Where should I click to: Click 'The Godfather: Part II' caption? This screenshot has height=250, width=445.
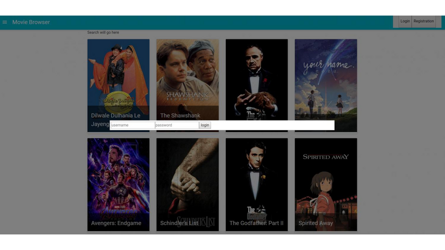tap(256, 223)
